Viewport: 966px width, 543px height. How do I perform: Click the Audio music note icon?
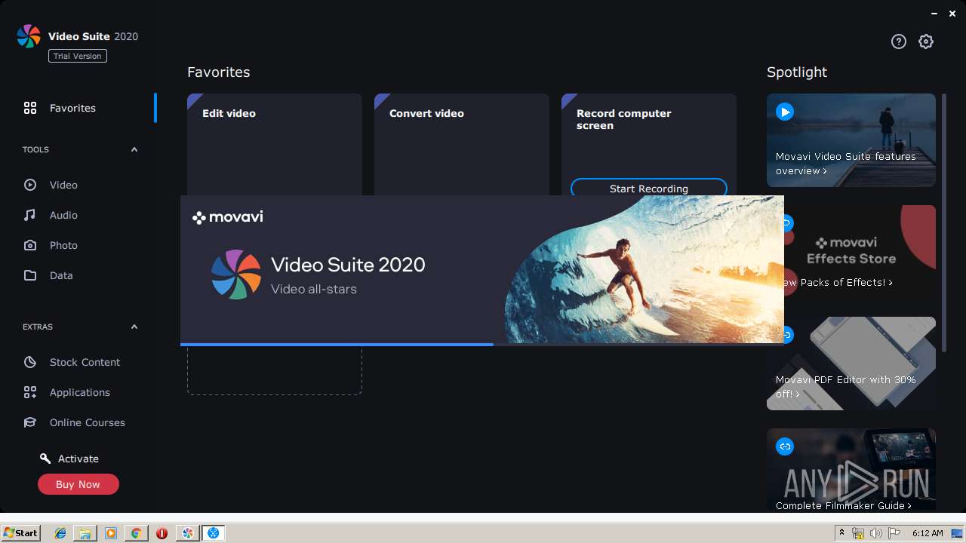(30, 215)
